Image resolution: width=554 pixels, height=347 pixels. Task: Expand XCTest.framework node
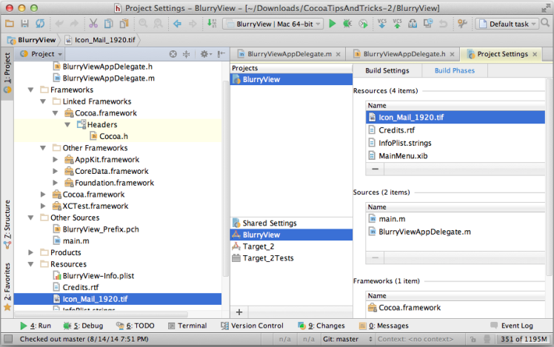click(x=43, y=206)
